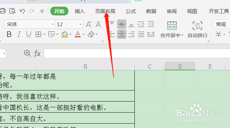
Task: Click the decrease indent icon
Action: [x=141, y=24]
